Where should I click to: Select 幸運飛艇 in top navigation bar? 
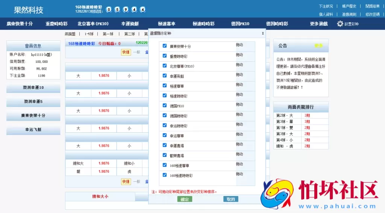point(130,24)
